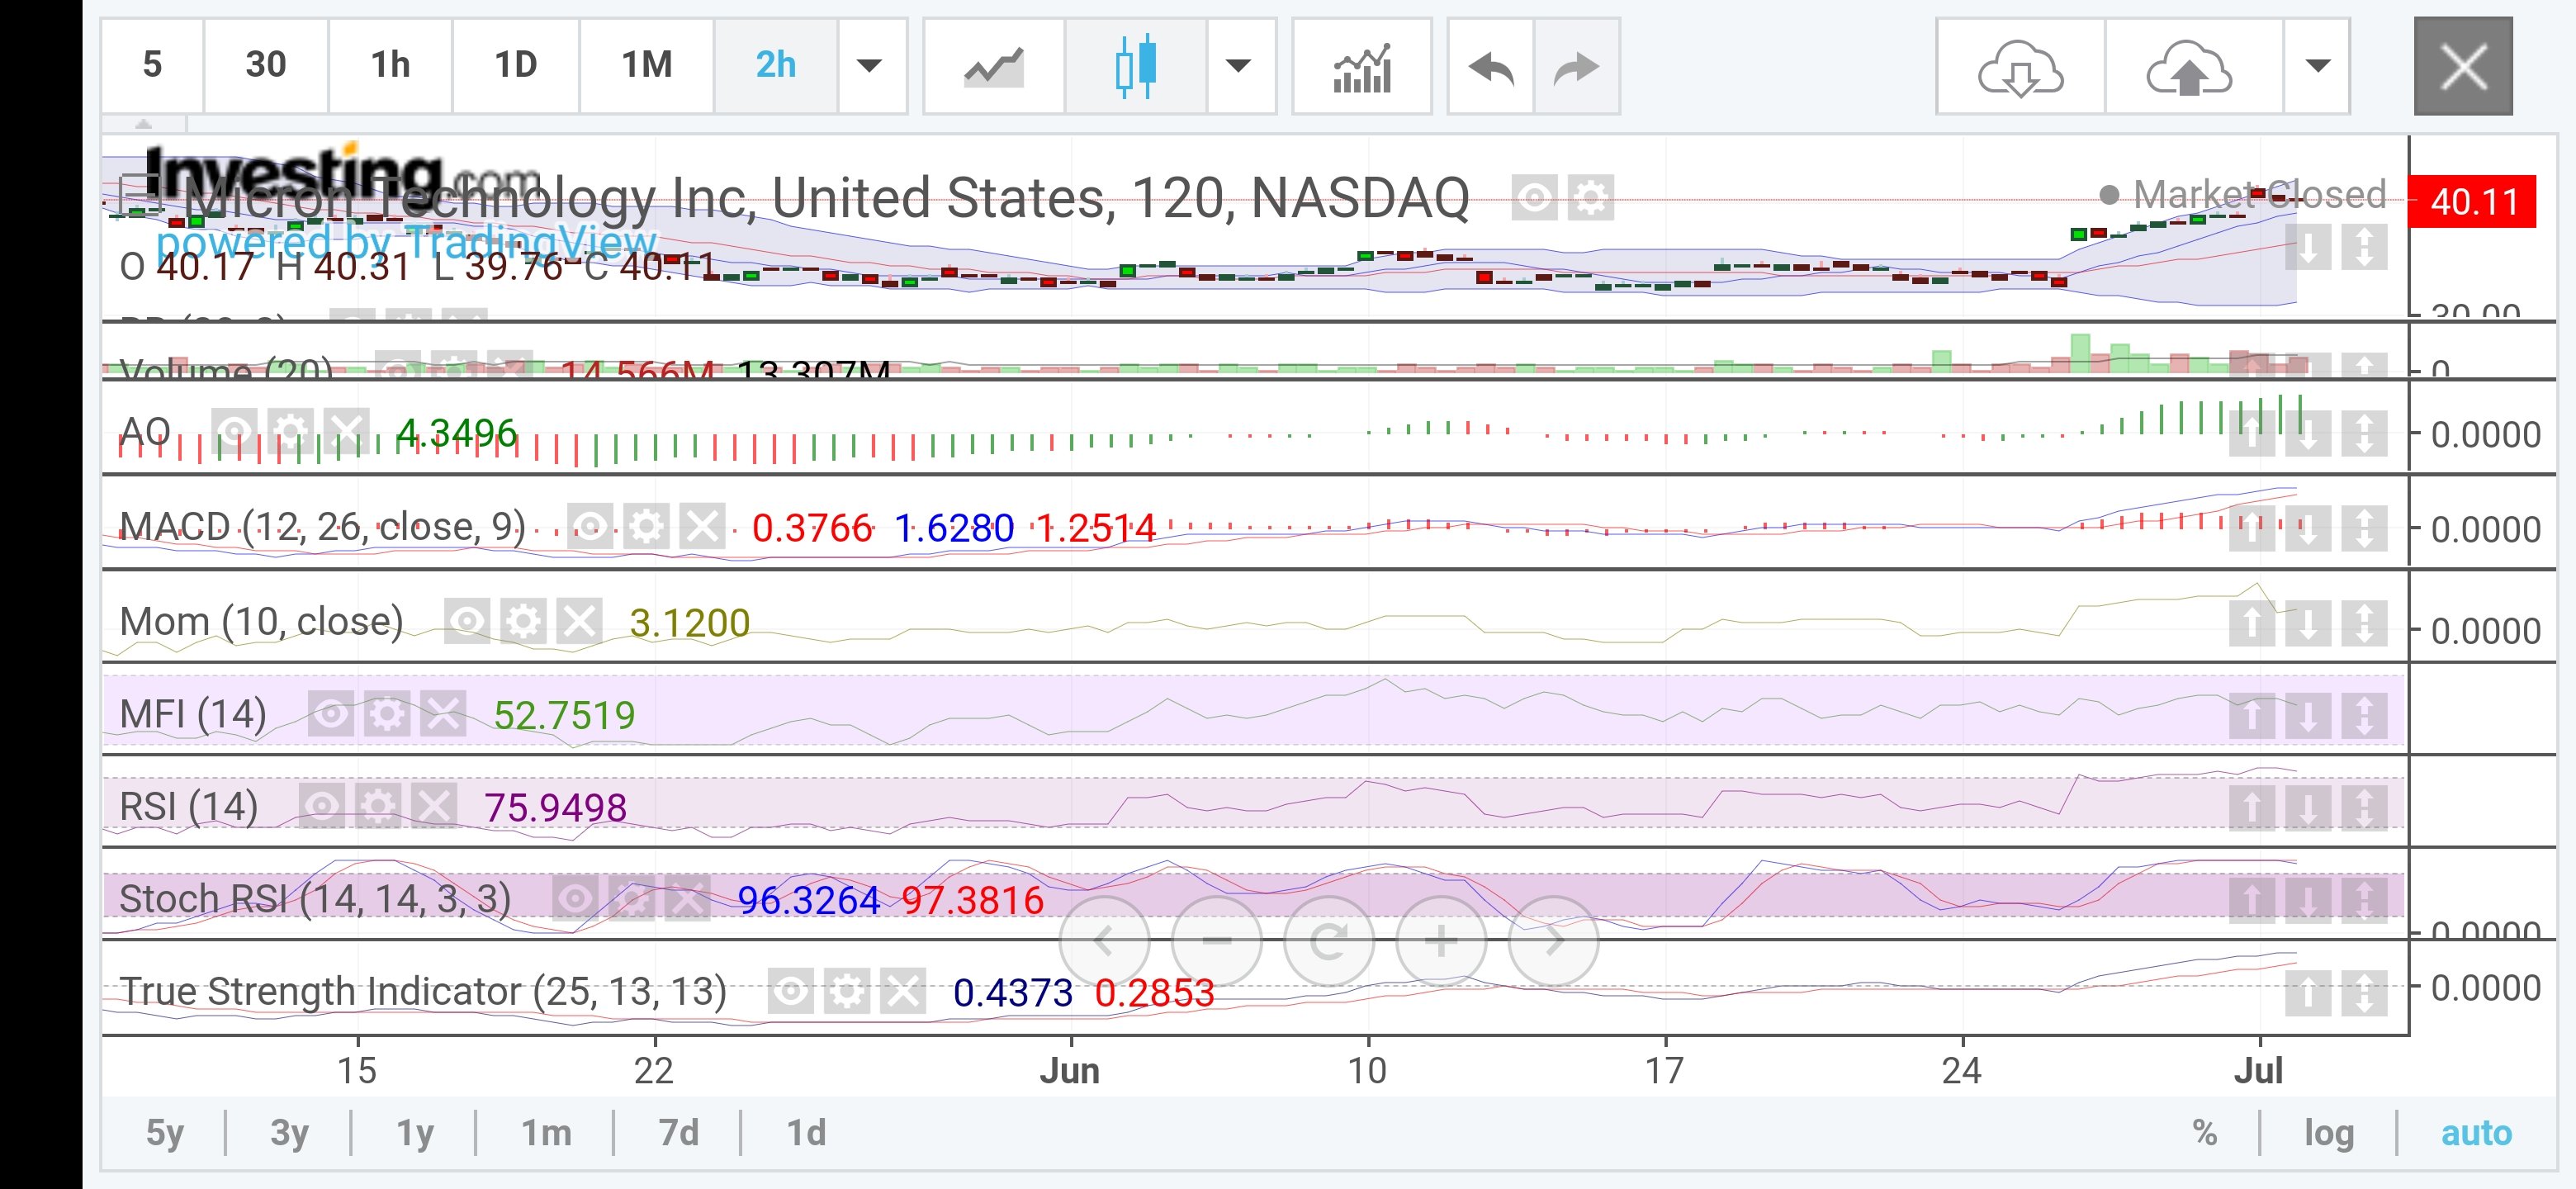Toggle log scale mode
Image resolution: width=2576 pixels, height=1189 pixels.
click(2329, 1133)
